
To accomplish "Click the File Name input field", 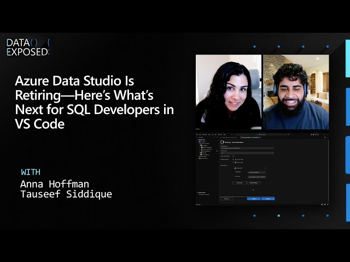I will pos(257,177).
